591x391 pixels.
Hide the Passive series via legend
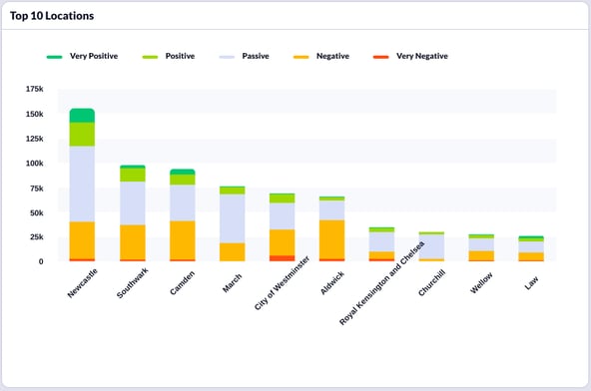(245, 56)
